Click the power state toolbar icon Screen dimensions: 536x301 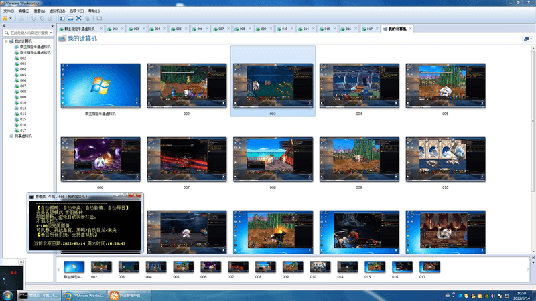pyautogui.click(x=5, y=19)
